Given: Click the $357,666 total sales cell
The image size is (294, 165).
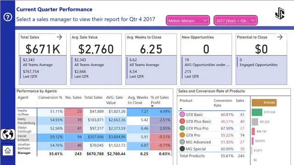Looking at the screenshot, I should [94, 137].
